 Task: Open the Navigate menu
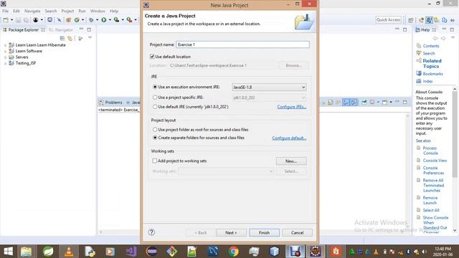tap(32, 11)
